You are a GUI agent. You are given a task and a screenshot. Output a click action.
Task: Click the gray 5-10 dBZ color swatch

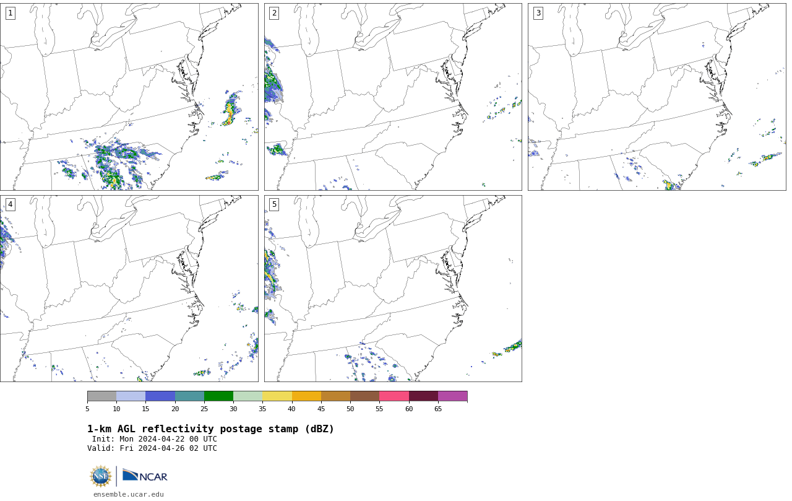(101, 396)
